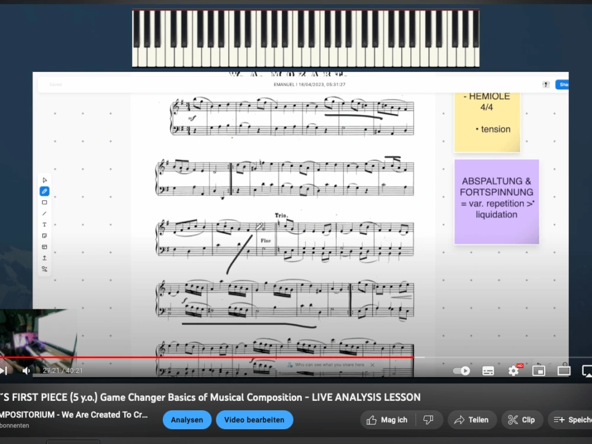
Task: Select the rectangle shape tool
Action: (44, 202)
